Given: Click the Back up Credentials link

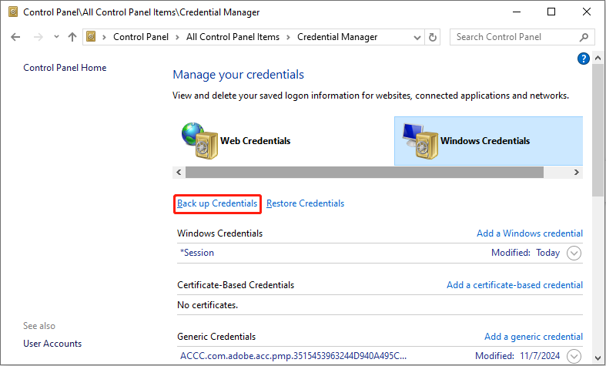Looking at the screenshot, I should (x=217, y=203).
